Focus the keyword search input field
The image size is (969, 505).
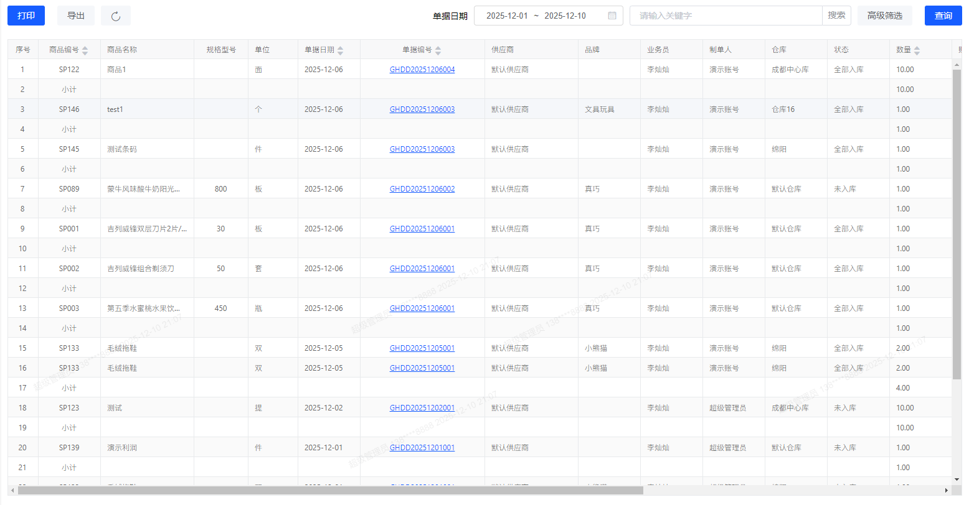tap(726, 16)
